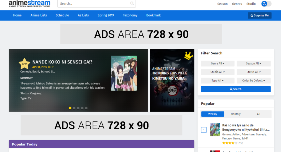
Task: Click the search magnifier icon in header
Action: tap(132, 4)
